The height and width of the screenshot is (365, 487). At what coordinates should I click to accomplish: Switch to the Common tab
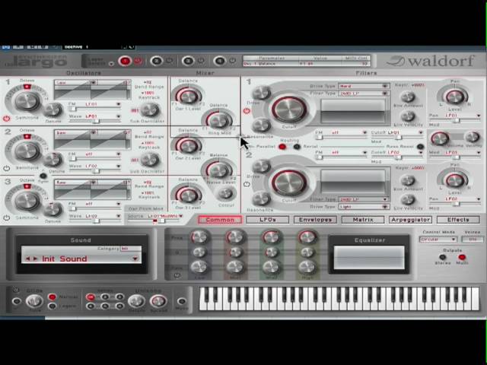[220, 220]
